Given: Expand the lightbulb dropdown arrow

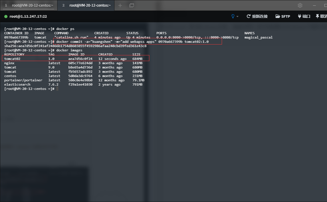Looking at the screenshot, I should [x=237, y=17].
